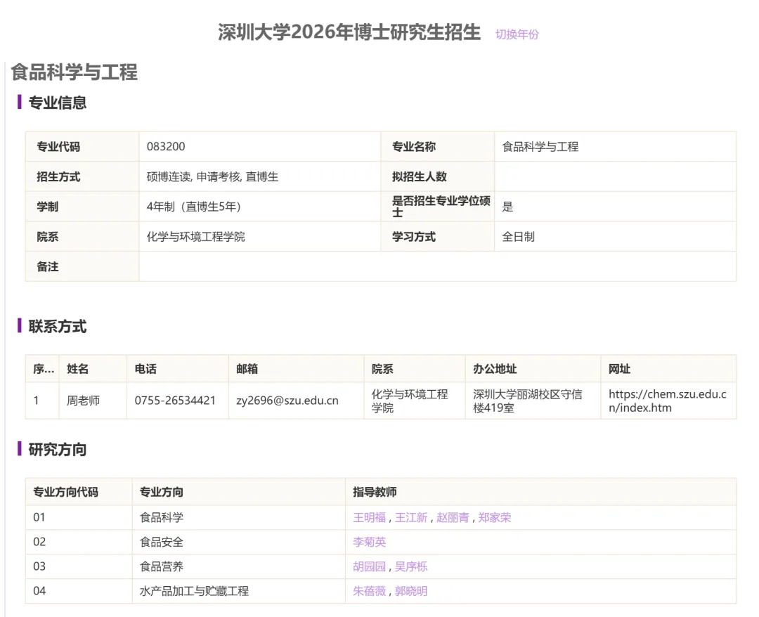Click direction code 02
The height and width of the screenshot is (617, 759).
click(39, 542)
